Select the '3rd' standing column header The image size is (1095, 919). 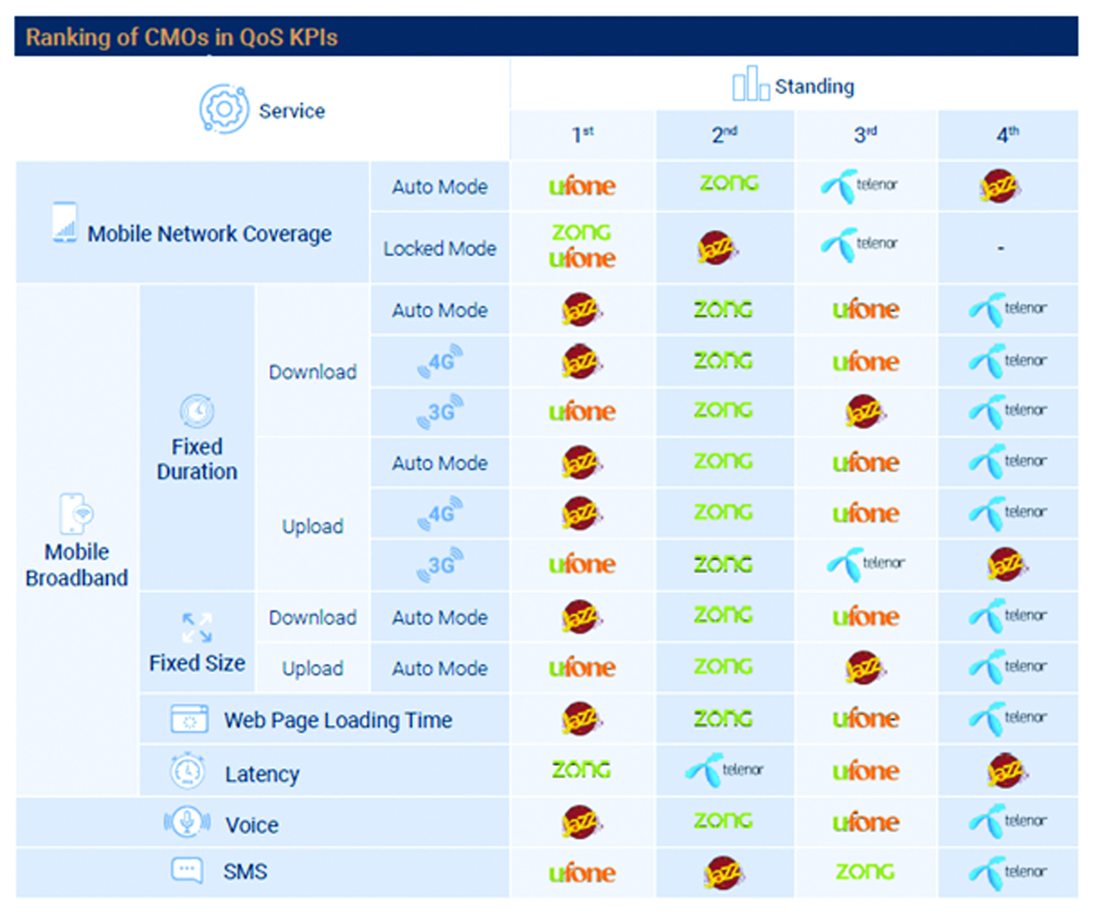[865, 134]
